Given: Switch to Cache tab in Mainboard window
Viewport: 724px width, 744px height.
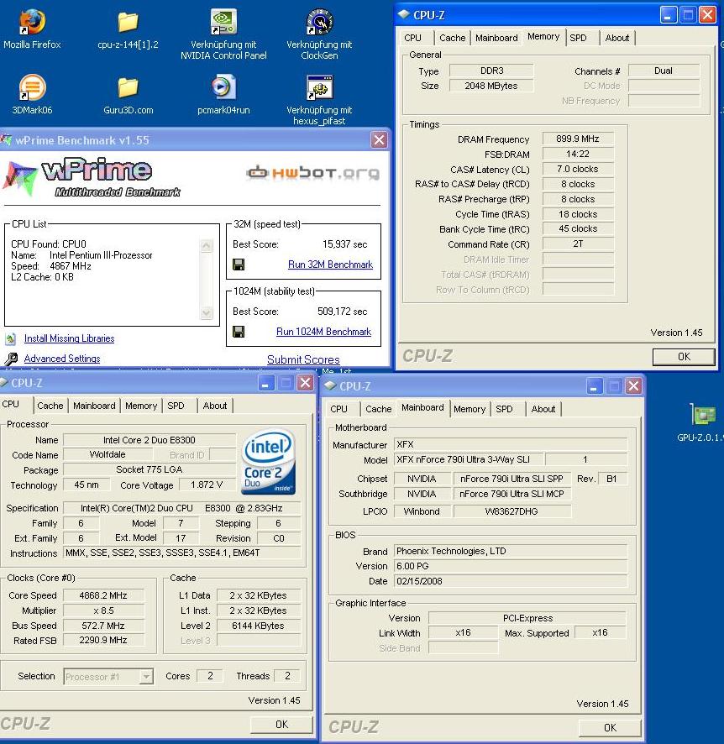Looking at the screenshot, I should [378, 409].
